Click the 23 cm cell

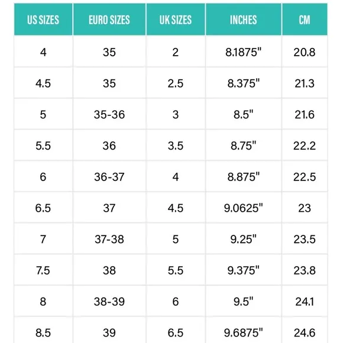pyautogui.click(x=305, y=208)
